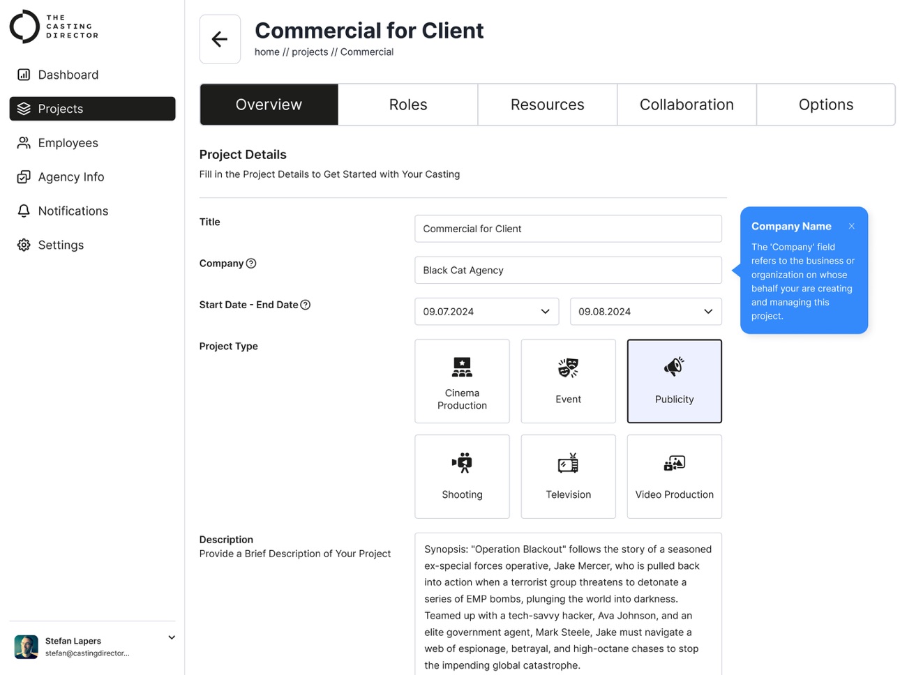Click the home breadcrumb link

pos(267,52)
